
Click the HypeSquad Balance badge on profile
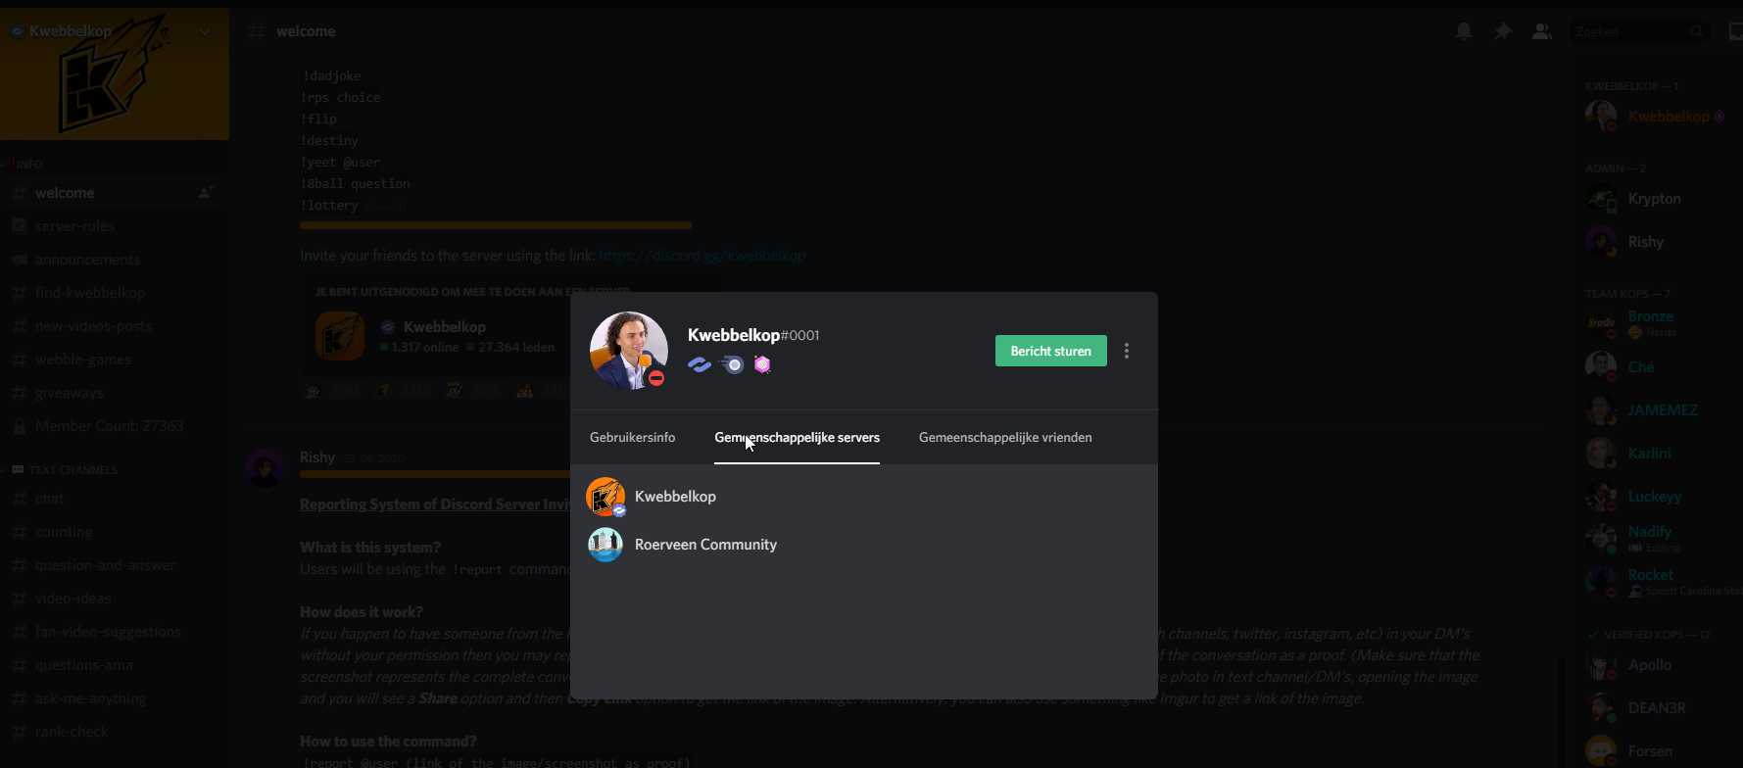(x=700, y=364)
